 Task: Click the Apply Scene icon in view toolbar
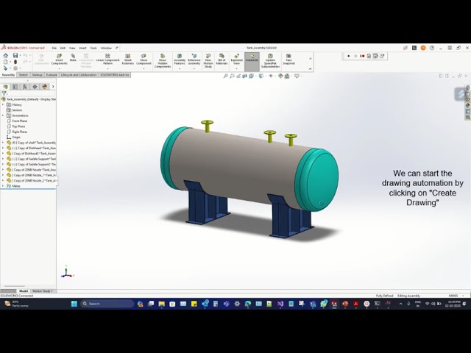[x=287, y=76]
